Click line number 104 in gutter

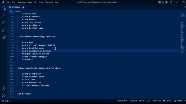pyautogui.click(x=12, y=68)
